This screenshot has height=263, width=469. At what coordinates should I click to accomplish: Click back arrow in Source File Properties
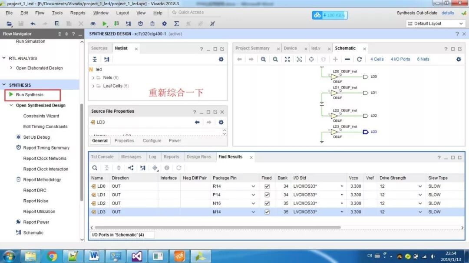point(197,122)
